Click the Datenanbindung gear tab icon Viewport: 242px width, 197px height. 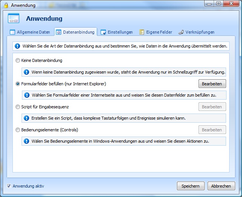click(x=59, y=32)
